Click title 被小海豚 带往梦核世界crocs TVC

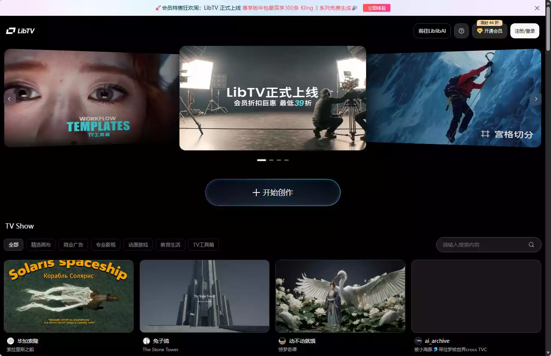pos(451,350)
